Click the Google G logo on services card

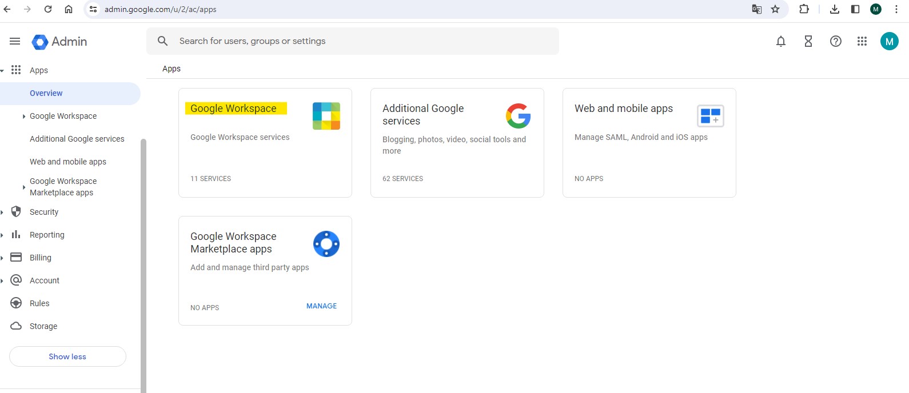[x=519, y=116]
